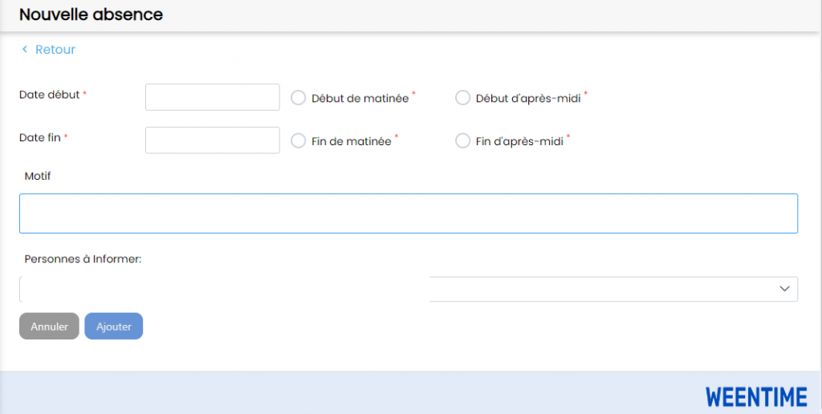Image resolution: width=822 pixels, height=414 pixels.
Task: Click the Nouvelle absence heading
Action: (92, 14)
